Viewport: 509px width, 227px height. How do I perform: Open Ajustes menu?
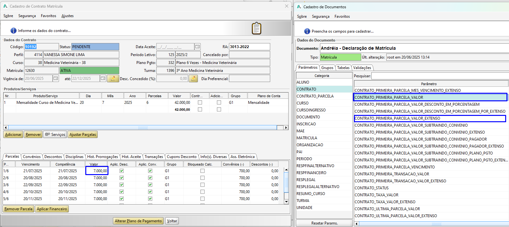[68, 16]
